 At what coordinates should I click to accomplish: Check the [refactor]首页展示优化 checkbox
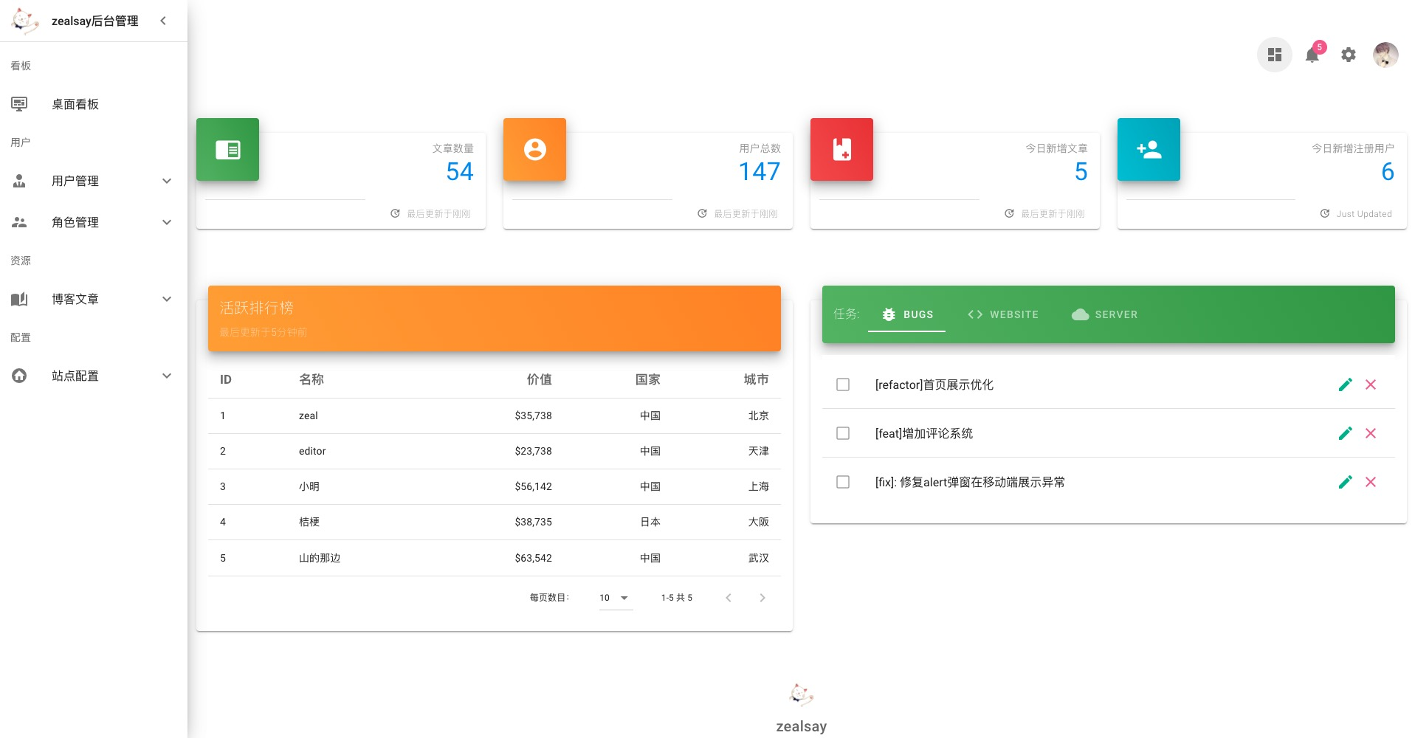coord(843,384)
